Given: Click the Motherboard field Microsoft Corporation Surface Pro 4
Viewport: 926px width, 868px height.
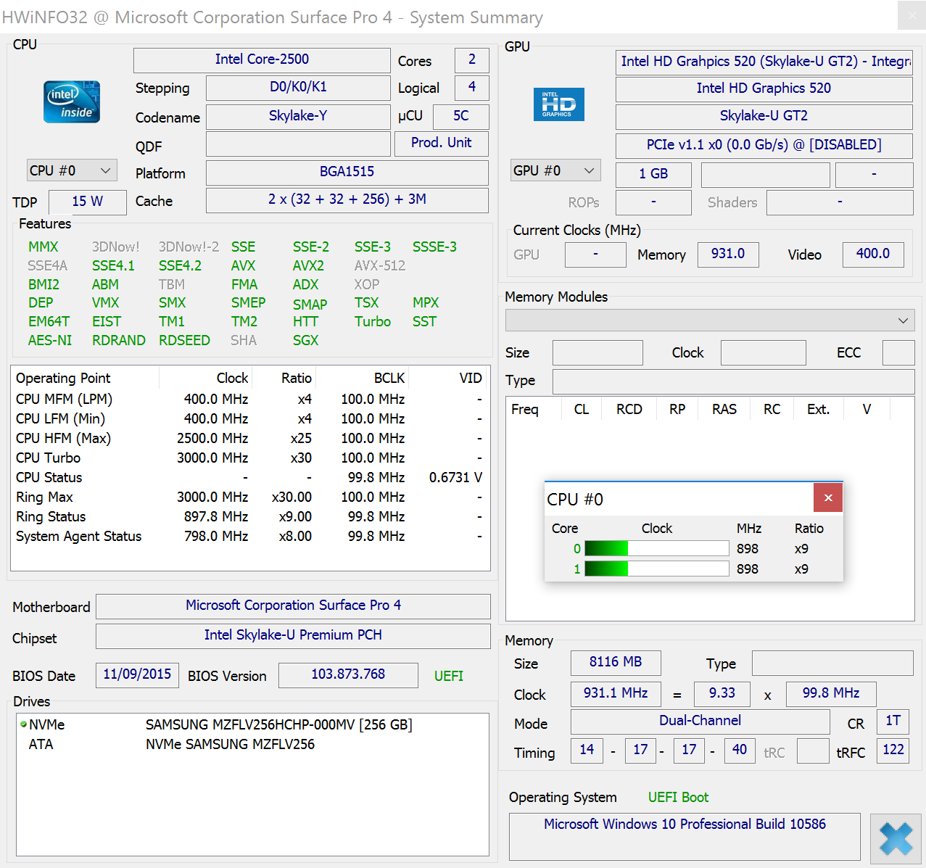Looking at the screenshot, I should 293,606.
